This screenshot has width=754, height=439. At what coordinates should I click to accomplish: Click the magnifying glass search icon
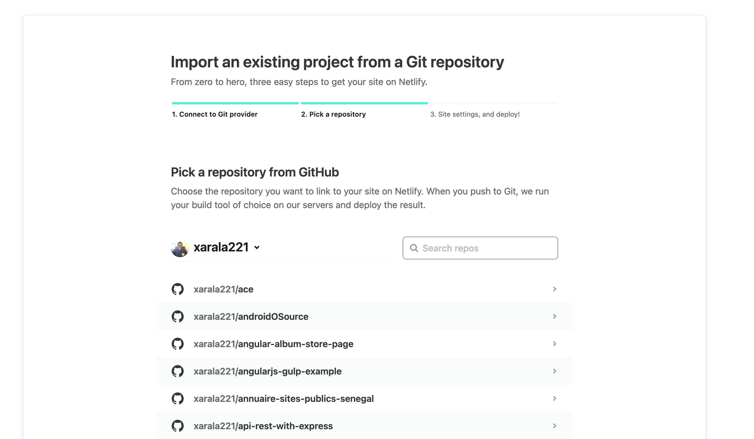(x=414, y=248)
